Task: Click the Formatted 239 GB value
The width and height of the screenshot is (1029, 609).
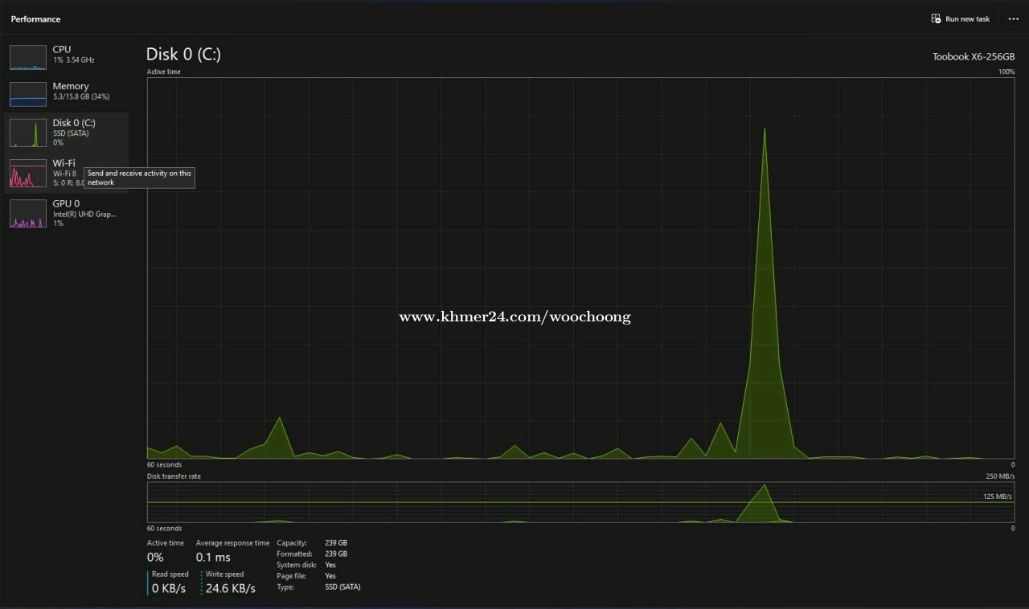Action: point(336,554)
